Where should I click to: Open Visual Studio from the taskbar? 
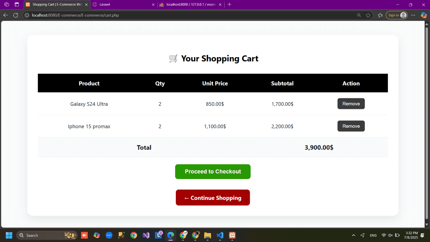pyautogui.click(x=146, y=235)
